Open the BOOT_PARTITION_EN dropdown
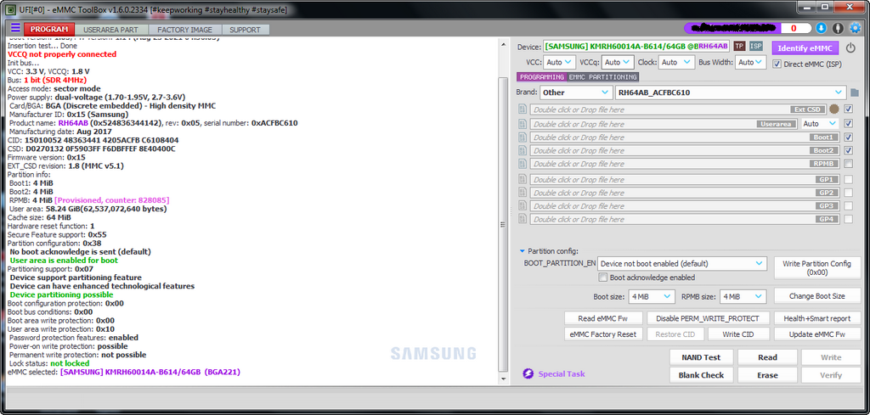 click(x=682, y=264)
